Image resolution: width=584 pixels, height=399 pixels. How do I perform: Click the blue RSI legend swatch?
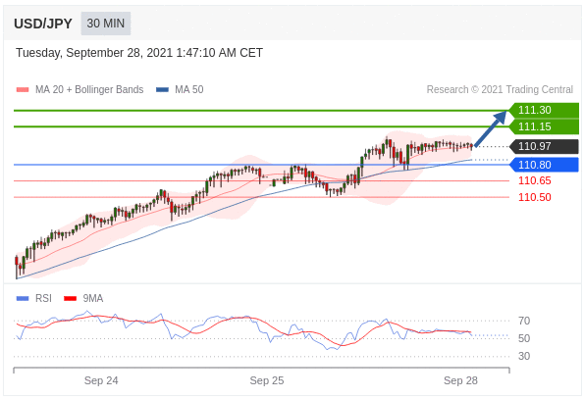coord(23,299)
